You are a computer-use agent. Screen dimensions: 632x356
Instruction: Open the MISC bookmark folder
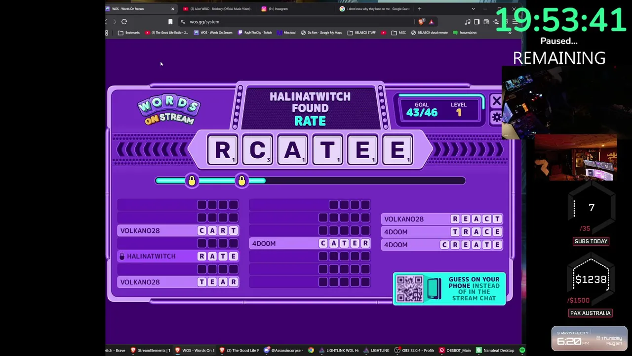398,33
